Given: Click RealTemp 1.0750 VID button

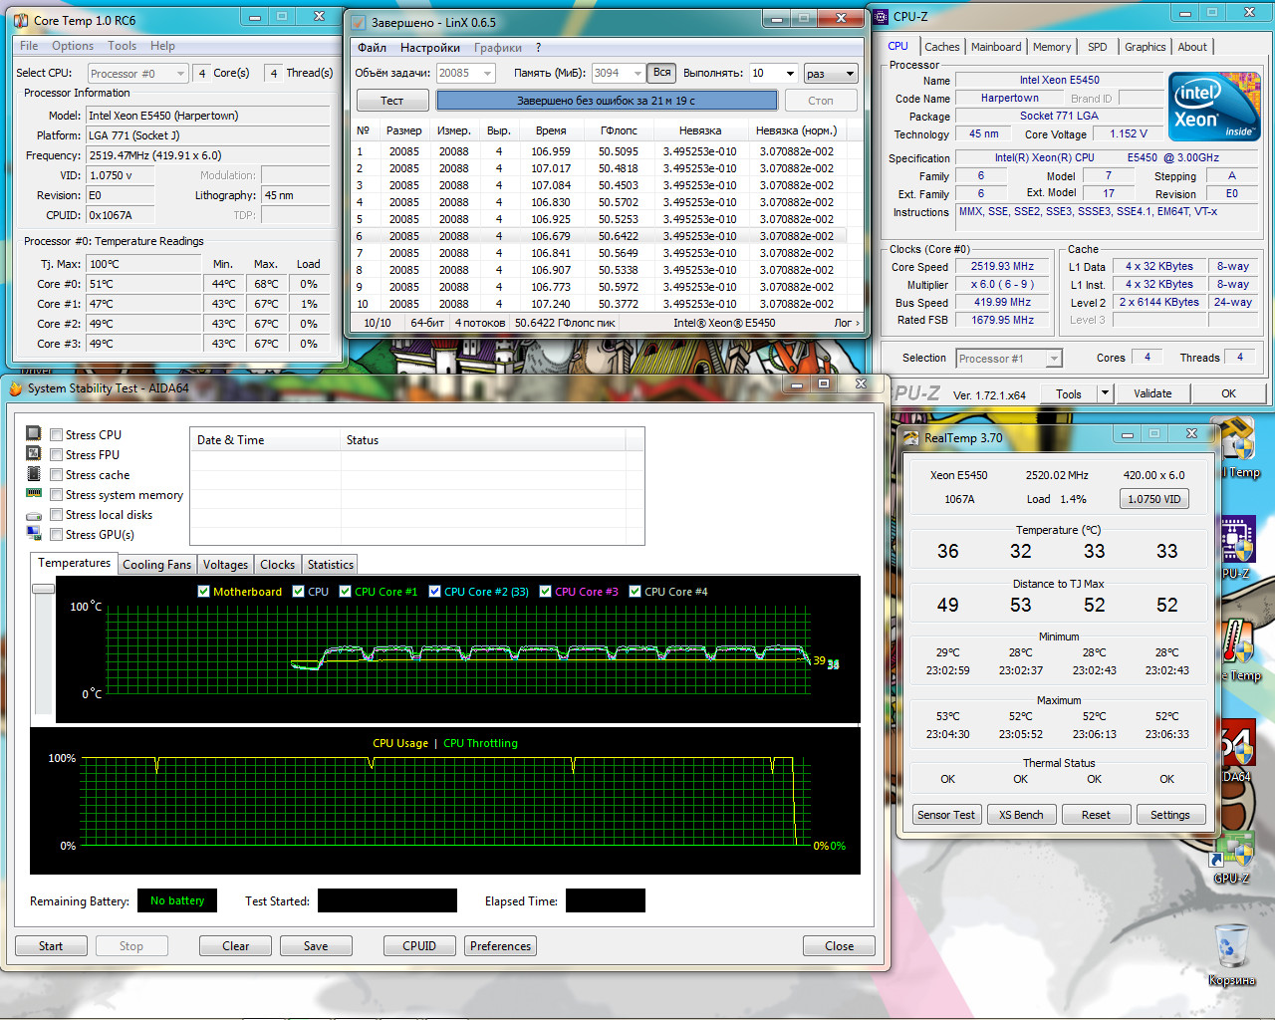Looking at the screenshot, I should pyautogui.click(x=1153, y=499).
